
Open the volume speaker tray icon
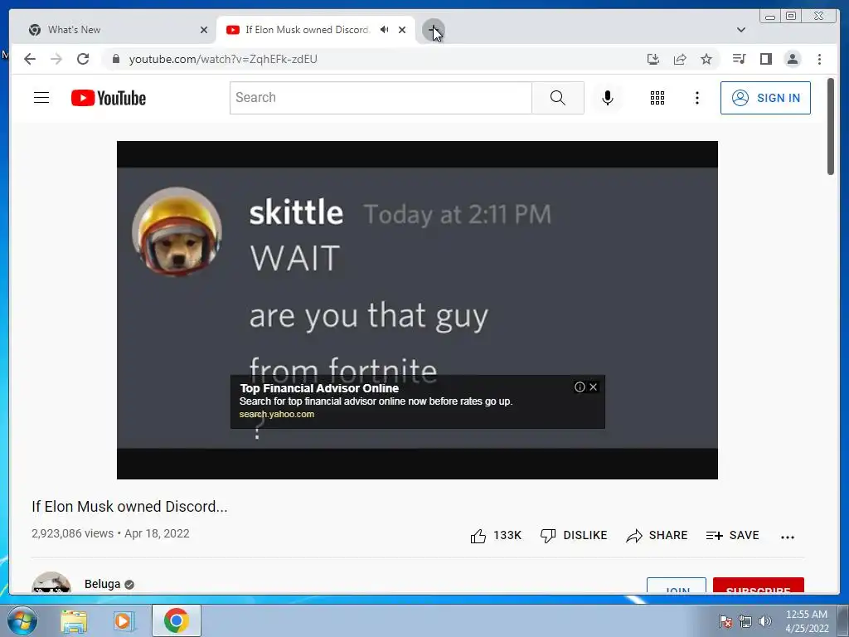pyautogui.click(x=764, y=621)
